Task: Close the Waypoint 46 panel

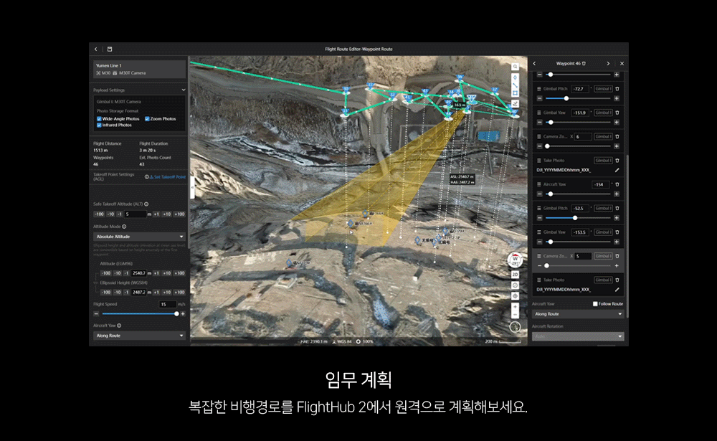Action: [622, 64]
